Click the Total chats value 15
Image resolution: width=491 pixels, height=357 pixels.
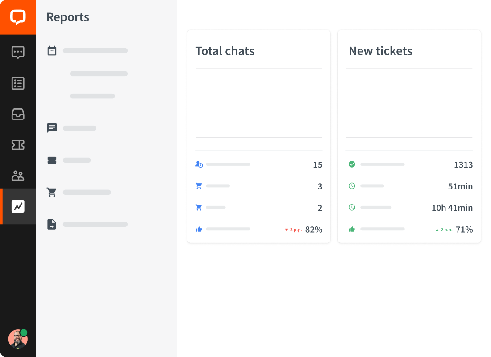tap(317, 165)
